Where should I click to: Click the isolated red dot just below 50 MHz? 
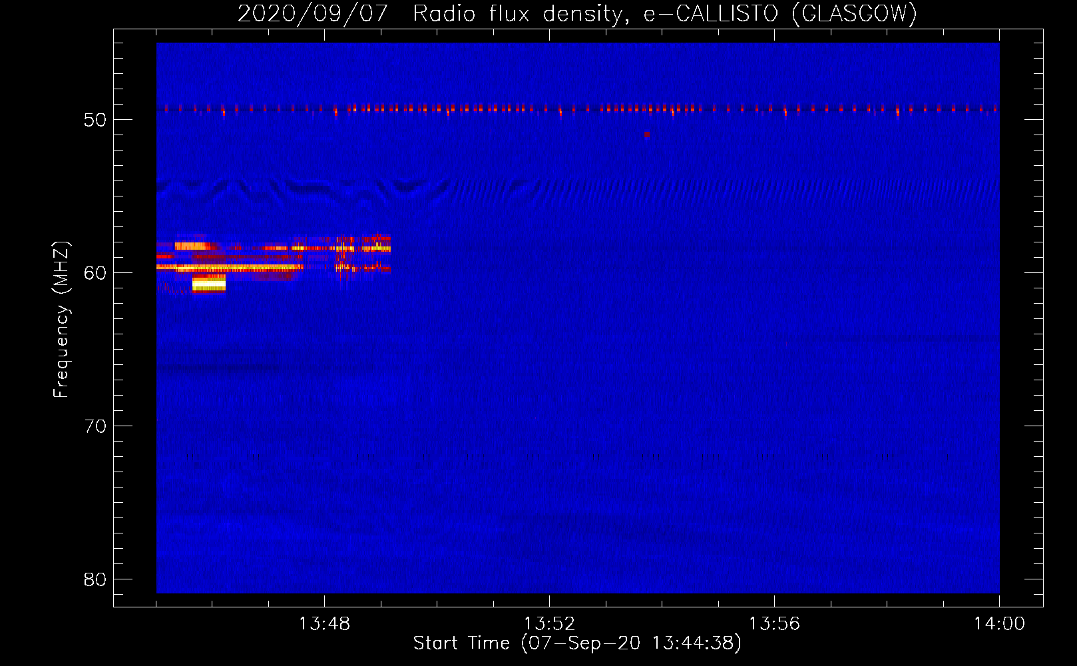pyautogui.click(x=646, y=135)
